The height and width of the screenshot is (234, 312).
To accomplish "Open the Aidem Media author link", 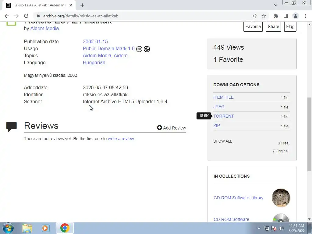I will tap(44, 28).
